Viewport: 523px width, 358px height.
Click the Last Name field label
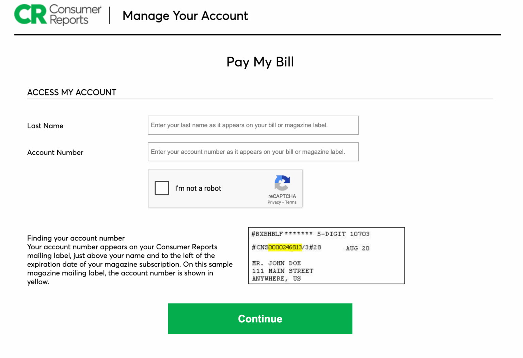[x=45, y=125]
